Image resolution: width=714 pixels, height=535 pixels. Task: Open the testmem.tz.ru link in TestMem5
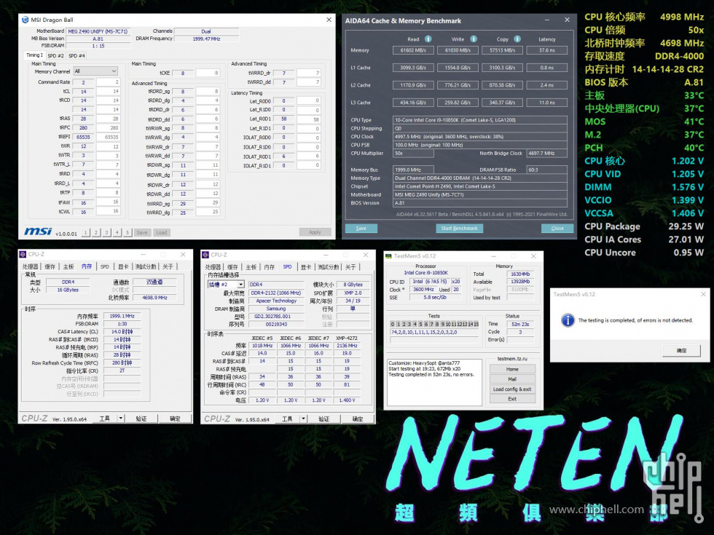(x=511, y=359)
